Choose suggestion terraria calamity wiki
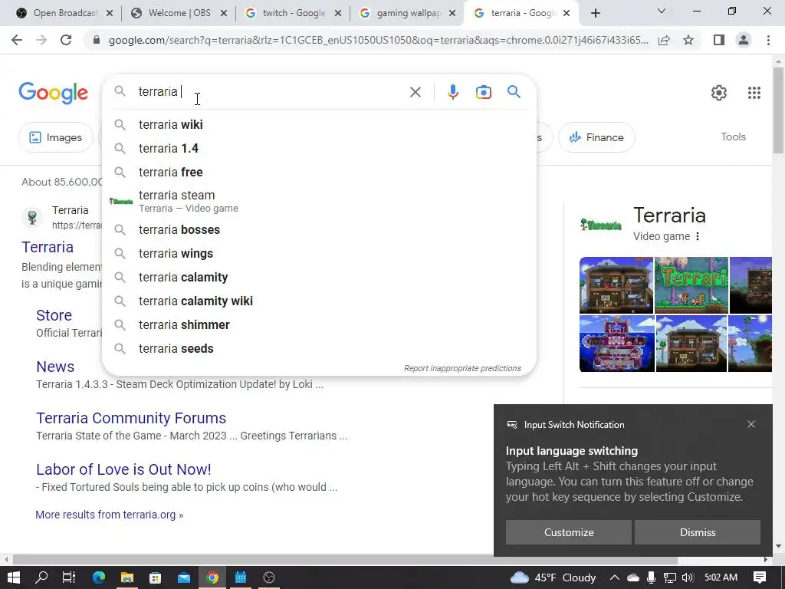 pyautogui.click(x=319, y=301)
